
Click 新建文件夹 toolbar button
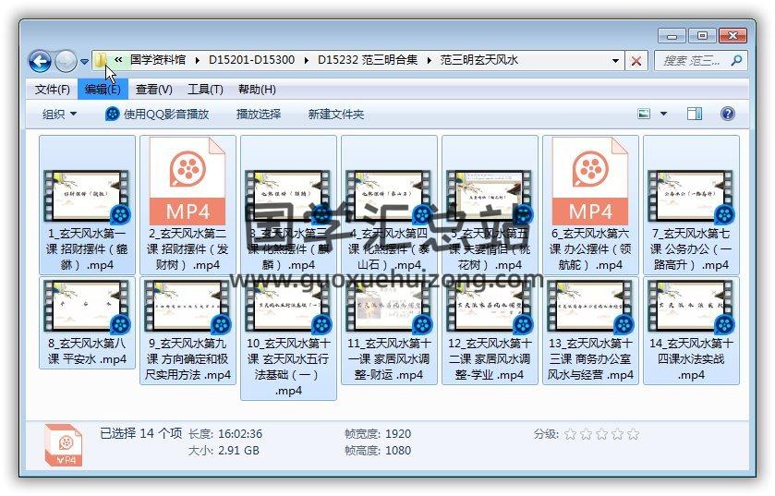336,115
